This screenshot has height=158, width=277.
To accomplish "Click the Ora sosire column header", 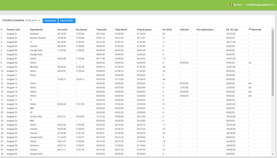I will 63,30.
